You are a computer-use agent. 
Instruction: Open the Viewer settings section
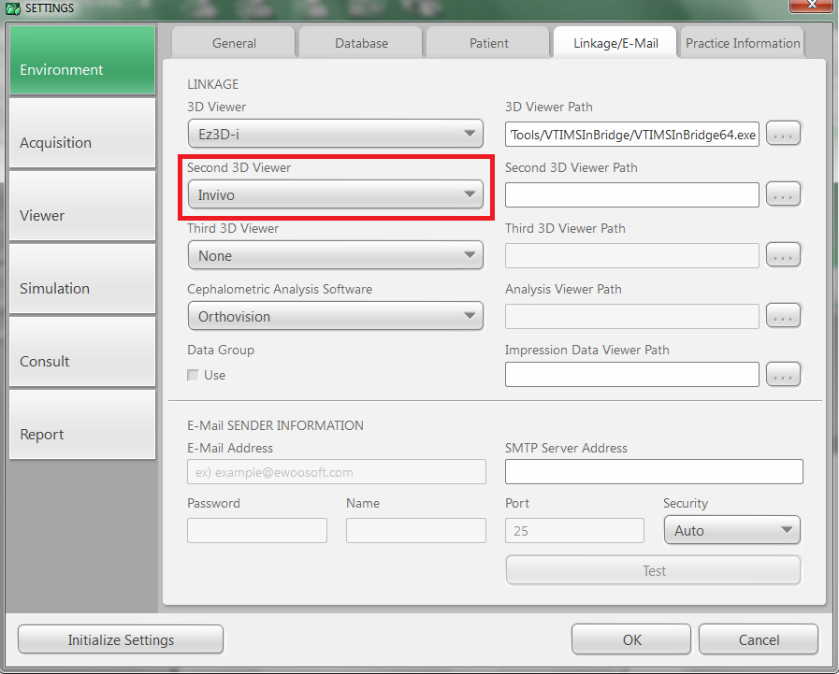[x=82, y=206]
